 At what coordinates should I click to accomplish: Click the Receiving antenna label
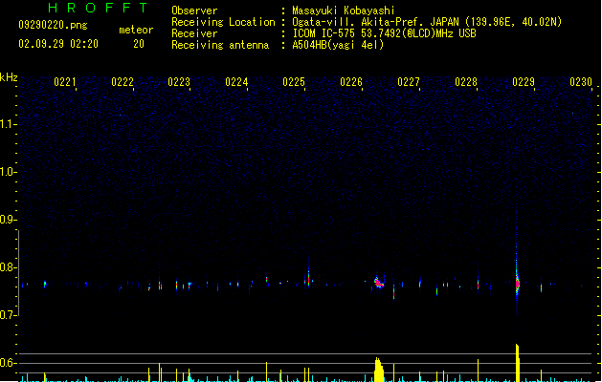(220, 45)
